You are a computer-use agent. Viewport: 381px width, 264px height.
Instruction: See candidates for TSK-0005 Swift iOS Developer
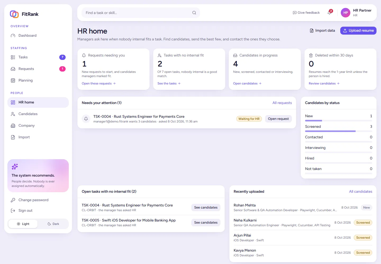[206, 223]
